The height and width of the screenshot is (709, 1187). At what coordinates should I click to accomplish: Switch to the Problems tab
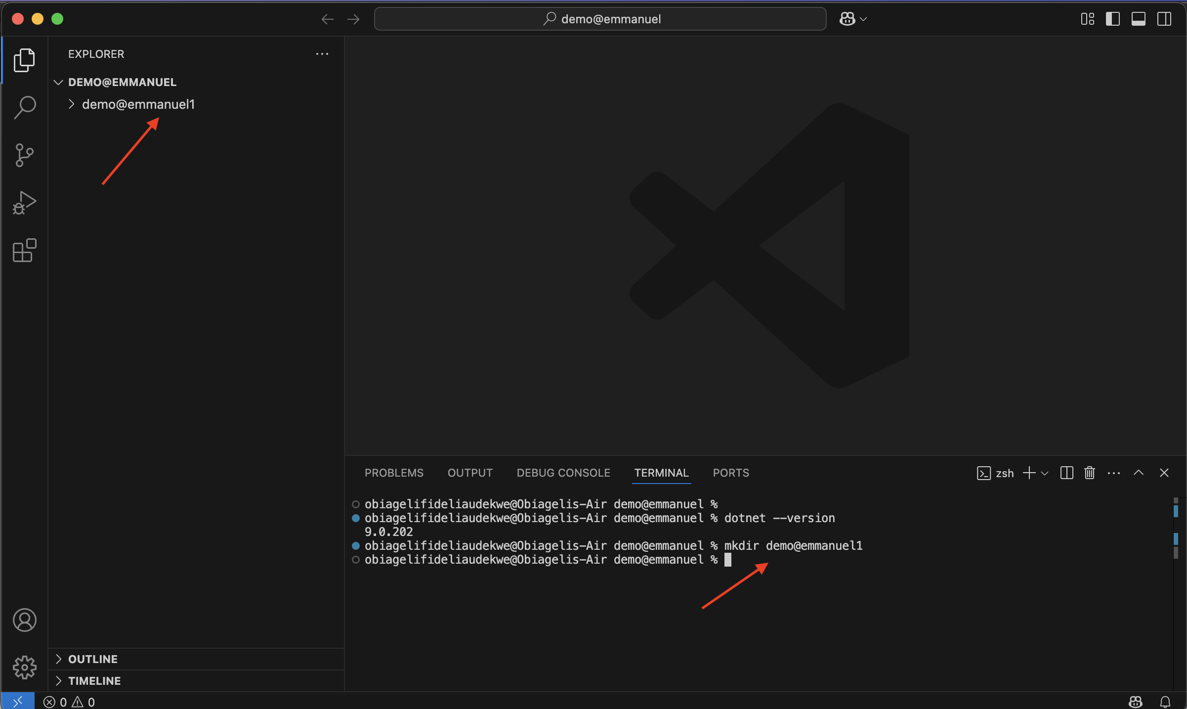click(394, 473)
